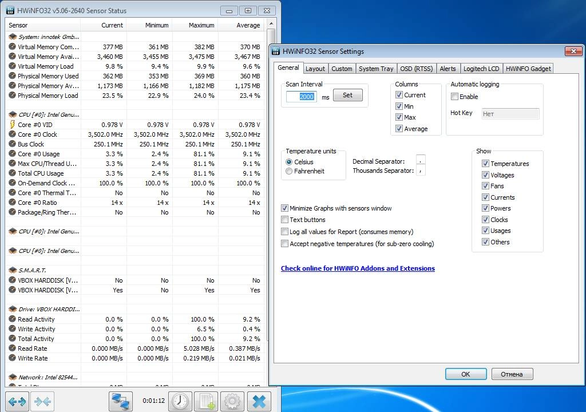The height and width of the screenshot is (412, 586).
Task: Click the Set scan interval button
Action: [347, 95]
